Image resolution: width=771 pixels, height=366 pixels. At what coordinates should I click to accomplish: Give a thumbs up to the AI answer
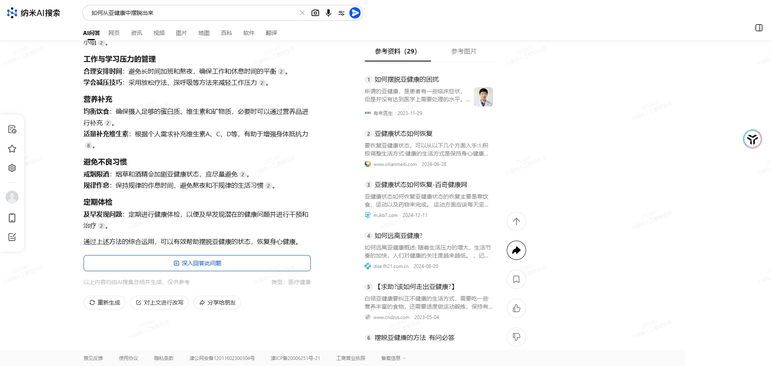516,308
